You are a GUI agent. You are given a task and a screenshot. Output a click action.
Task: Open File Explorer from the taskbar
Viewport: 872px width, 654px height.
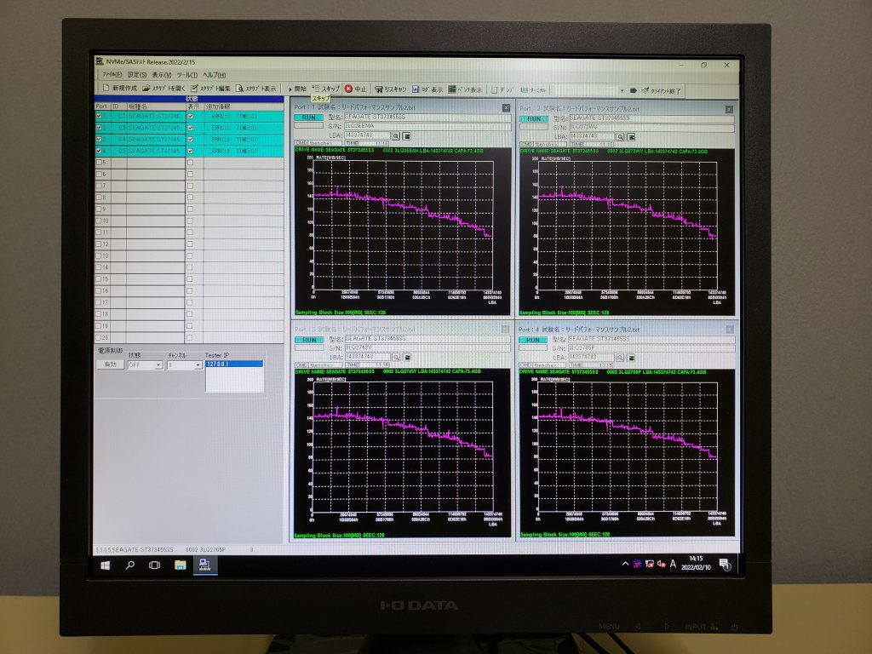pyautogui.click(x=181, y=565)
